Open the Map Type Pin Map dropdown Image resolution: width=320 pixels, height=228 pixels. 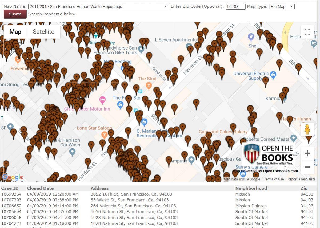tap(282, 6)
